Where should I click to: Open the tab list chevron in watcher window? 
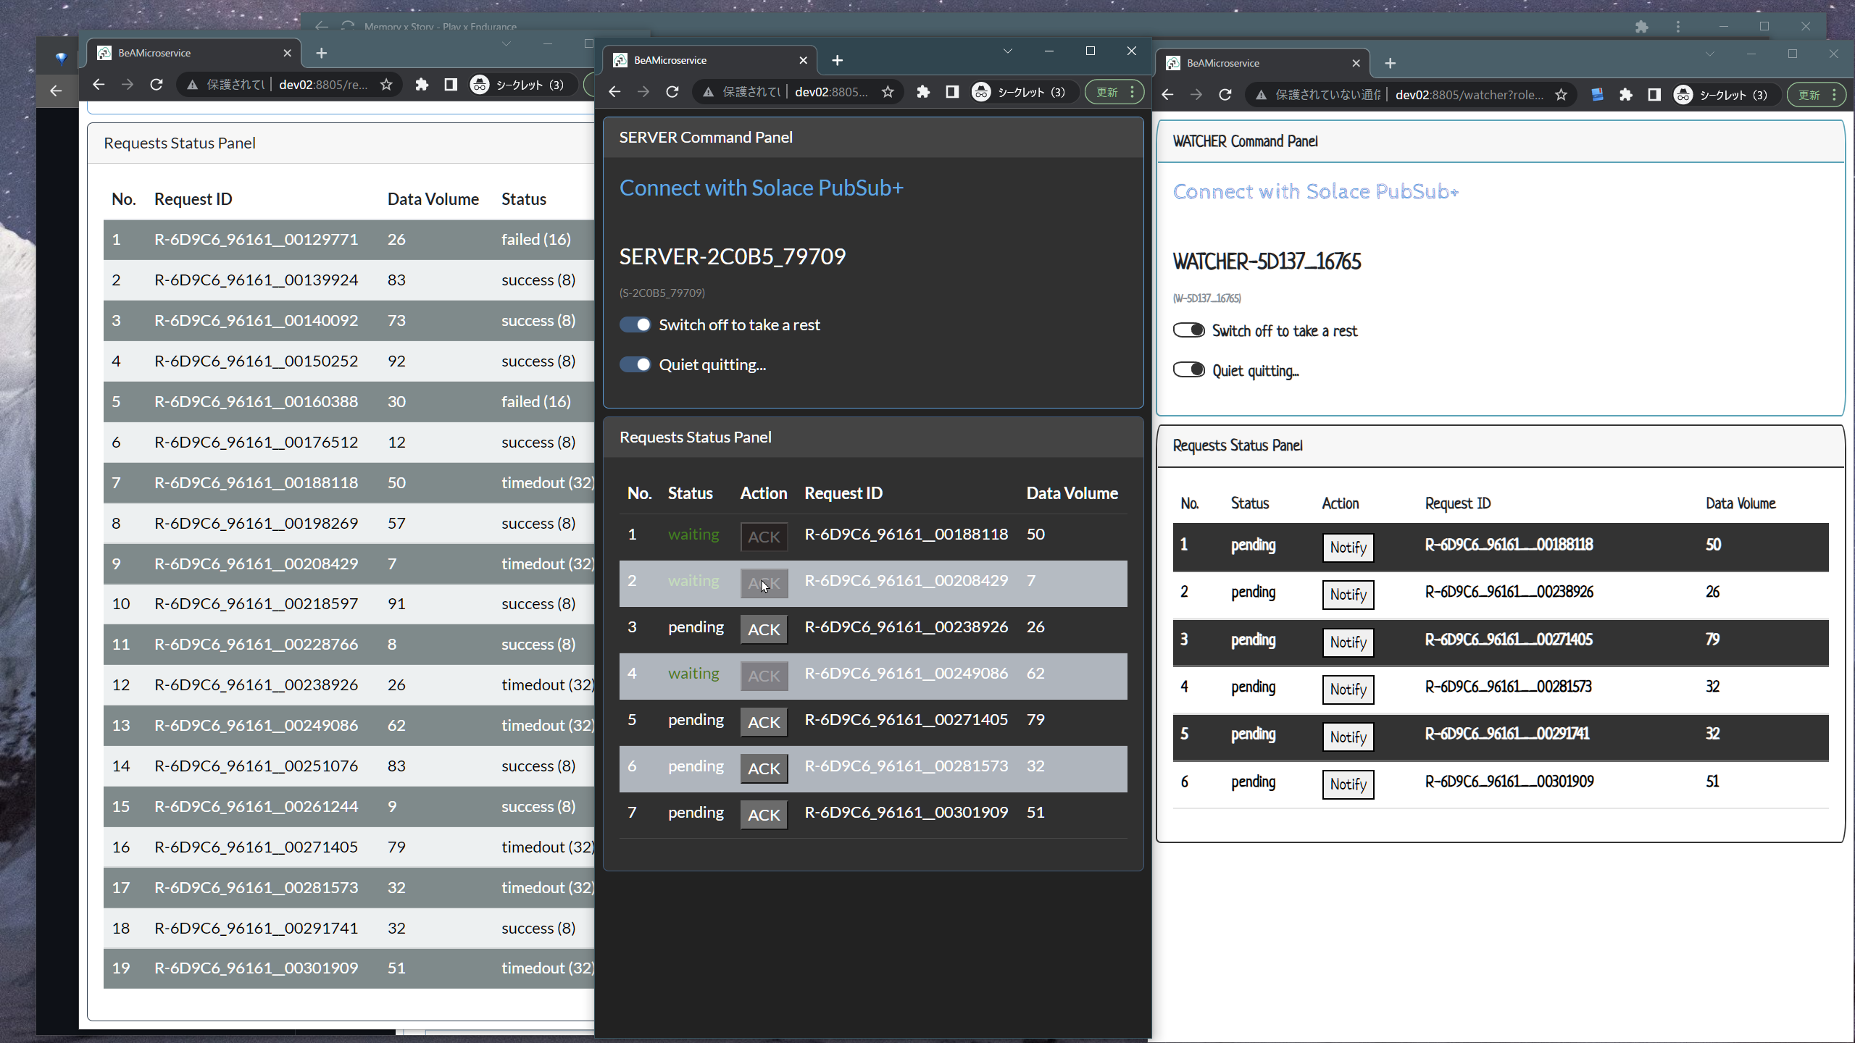click(1710, 54)
